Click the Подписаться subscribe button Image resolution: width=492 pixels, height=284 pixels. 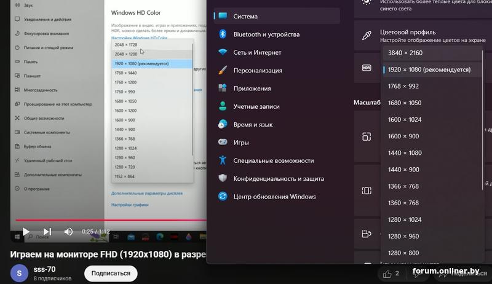pos(111,274)
